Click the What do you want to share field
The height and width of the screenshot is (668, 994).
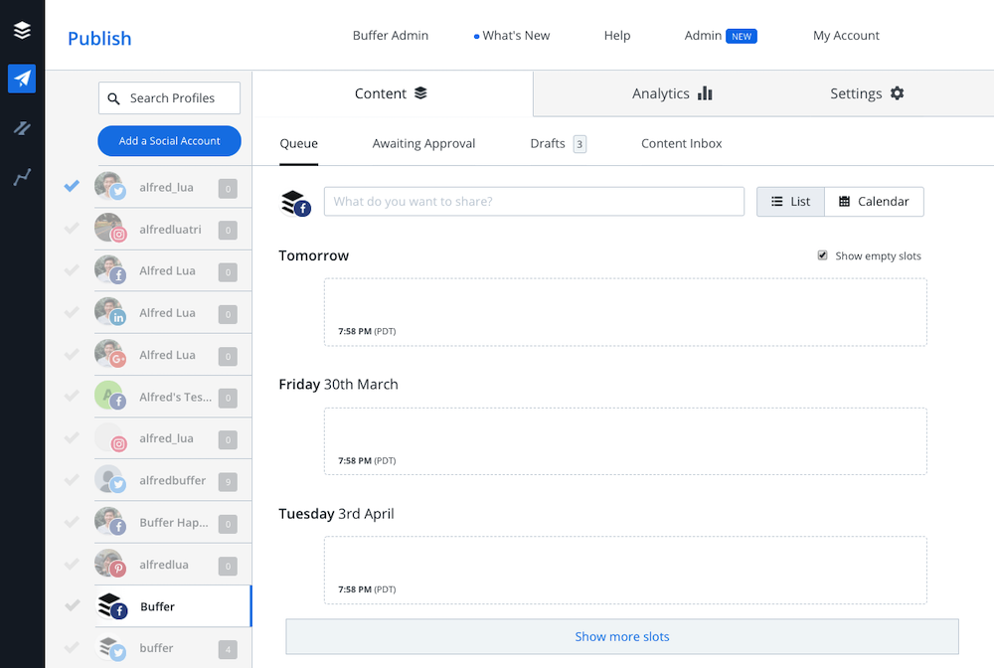click(x=534, y=202)
